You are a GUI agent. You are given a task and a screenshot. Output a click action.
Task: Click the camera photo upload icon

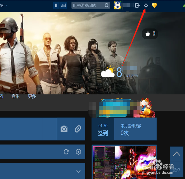click(64, 129)
